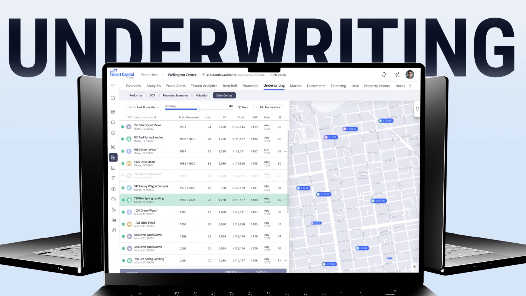Click the dollar sign sidebar icon
The height and width of the screenshot is (296, 526).
click(113, 189)
